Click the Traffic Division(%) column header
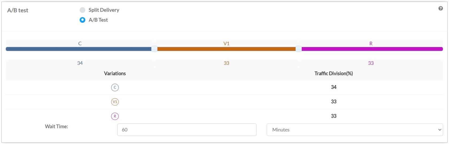449x144 pixels. coord(334,74)
